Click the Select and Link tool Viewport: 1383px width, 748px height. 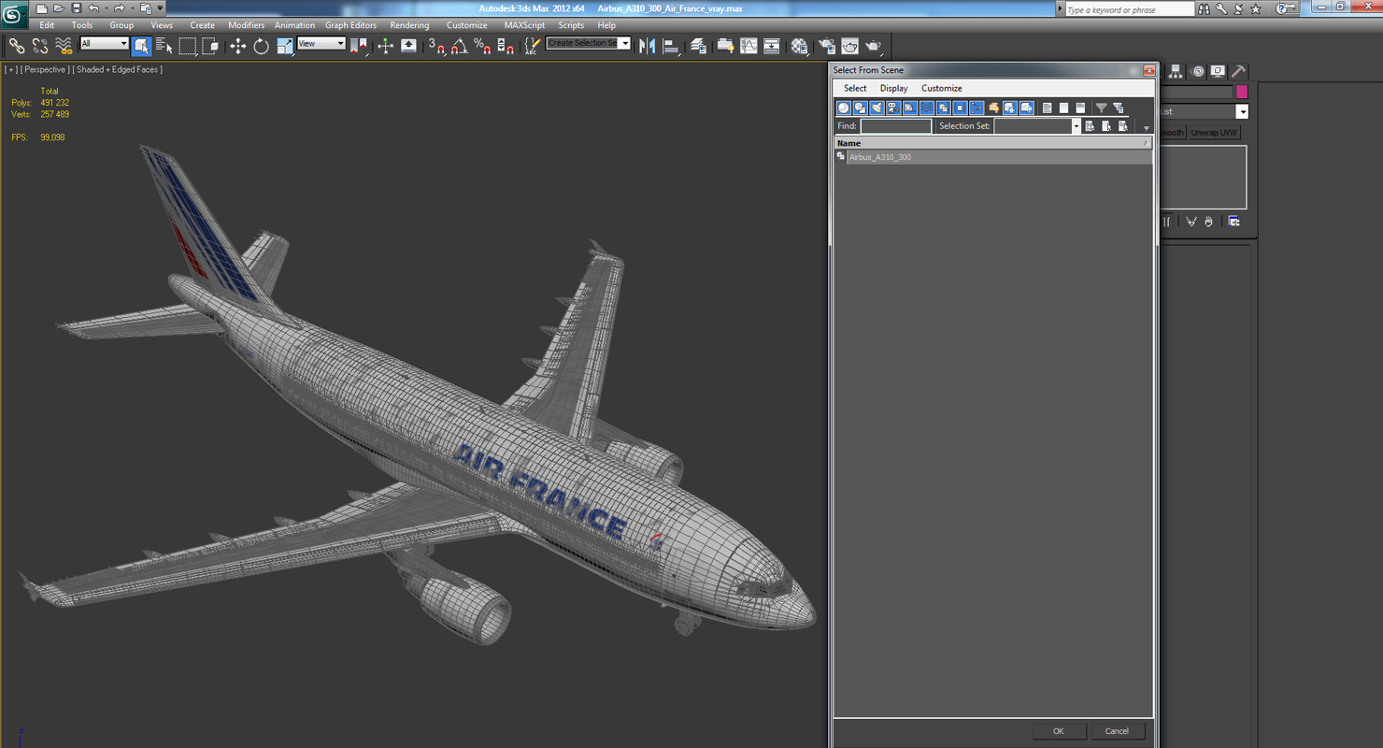(17, 46)
